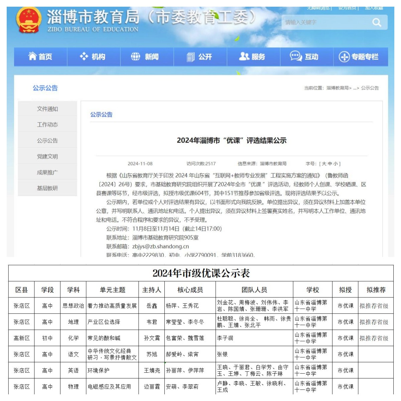The width and height of the screenshot is (401, 401).
Task: Click the 思想政治 subject cell
Action: 73,306
